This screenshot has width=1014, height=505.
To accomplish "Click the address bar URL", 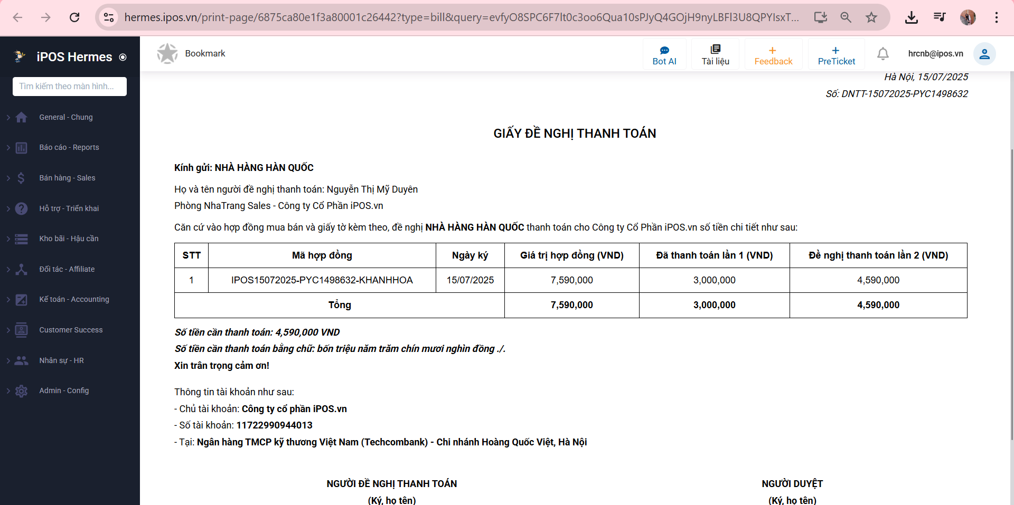I will 462,17.
